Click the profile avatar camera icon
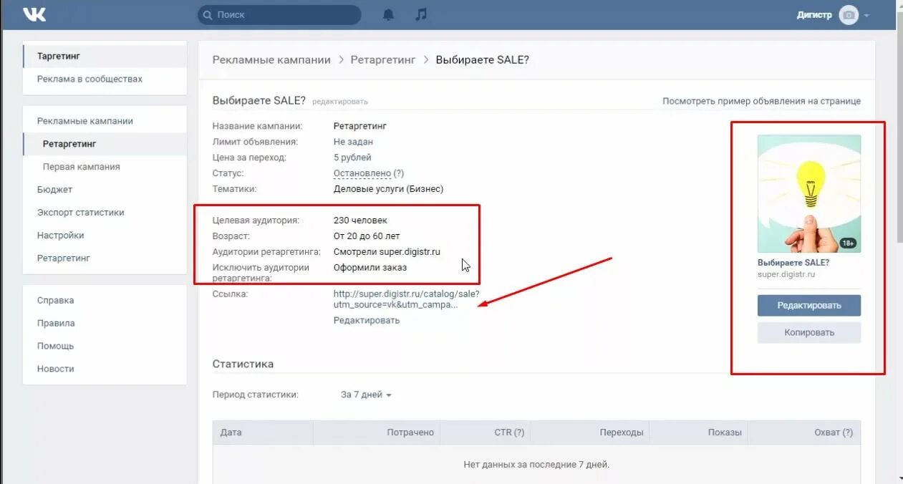Image resolution: width=903 pixels, height=484 pixels. 849,15
